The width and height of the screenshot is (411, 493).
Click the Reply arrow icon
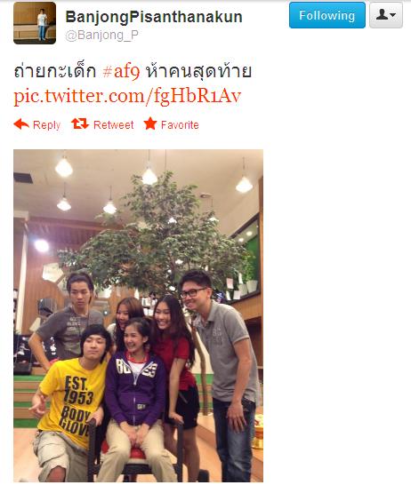point(21,124)
